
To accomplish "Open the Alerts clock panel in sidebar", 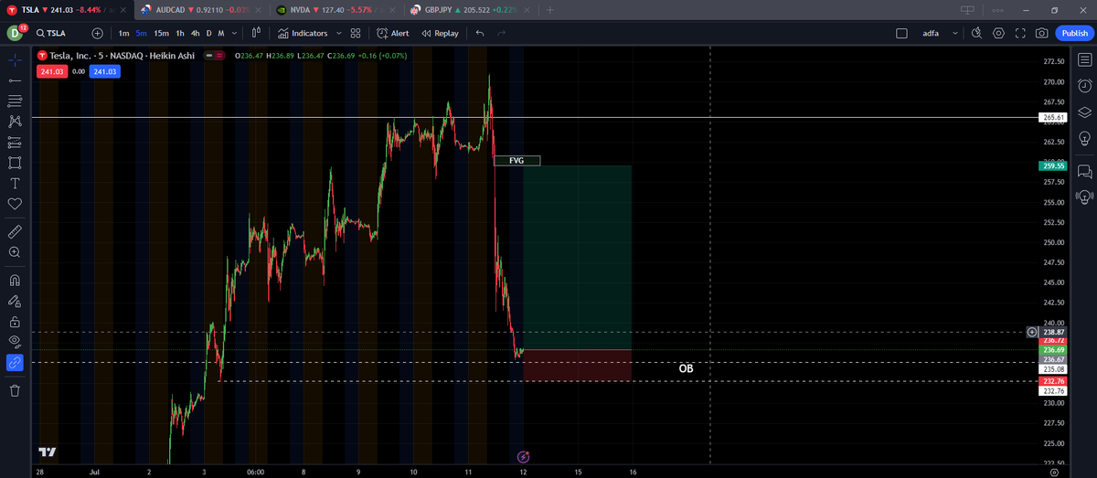I will click(x=1084, y=86).
